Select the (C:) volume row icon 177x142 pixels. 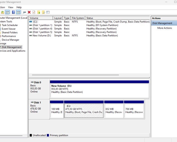[31, 22]
